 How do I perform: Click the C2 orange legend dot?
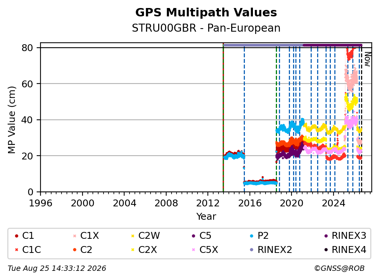[x=75, y=250]
